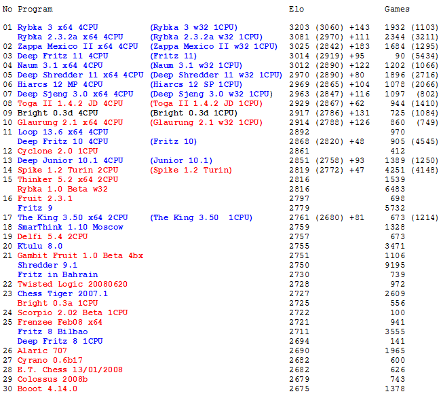Open the Booot 4.14.0 link
441x396 pixels.
coord(47,389)
